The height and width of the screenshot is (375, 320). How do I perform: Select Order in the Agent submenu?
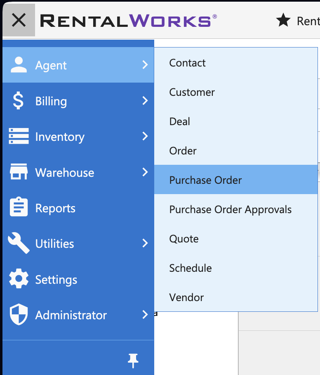click(236, 151)
